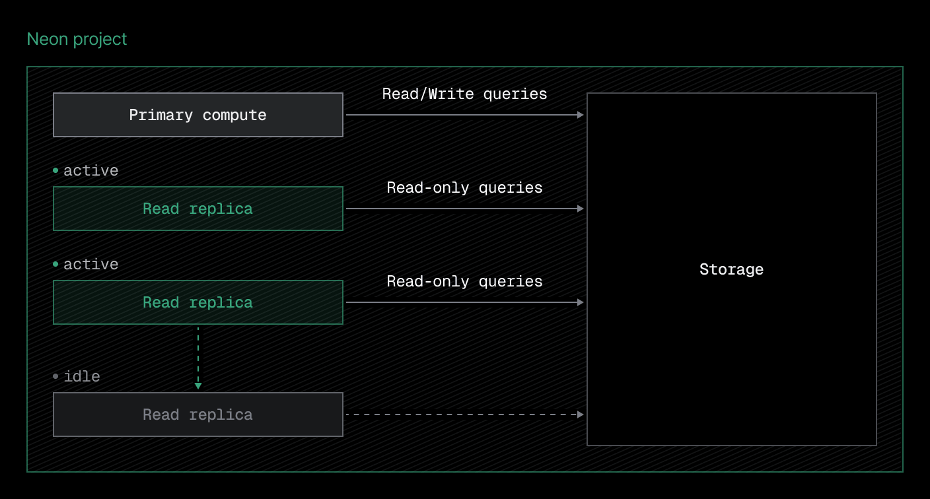Select the Primary compute box

pyautogui.click(x=198, y=115)
